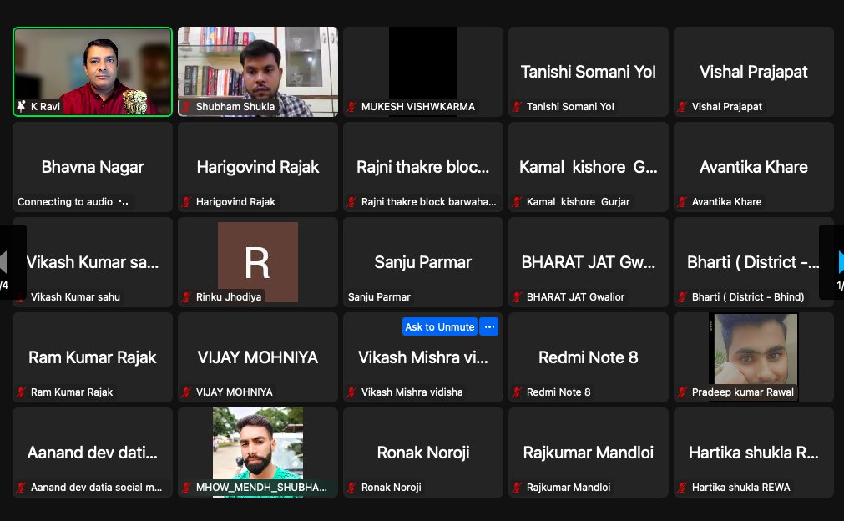The height and width of the screenshot is (521, 844).
Task: Click the large "Redmi Note 8" name
Action: (589, 357)
